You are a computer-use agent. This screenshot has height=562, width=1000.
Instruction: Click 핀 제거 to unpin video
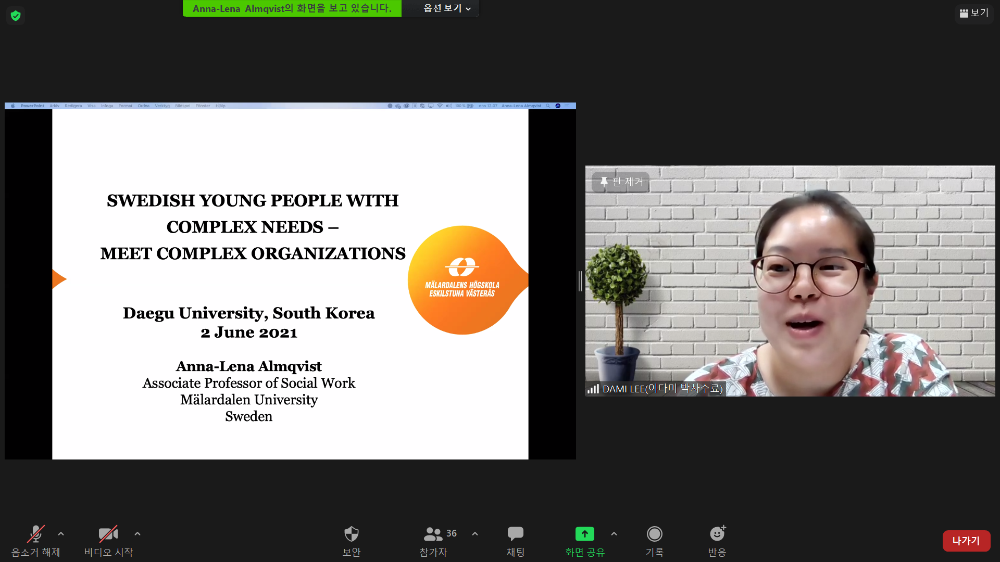[x=621, y=182]
